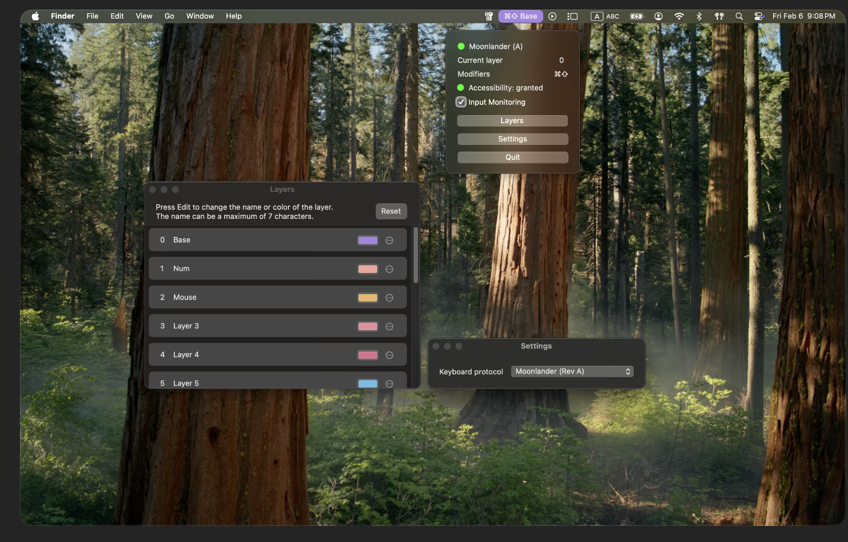848x542 pixels.
Task: Click the Layers window scrollbar
Action: coord(415,255)
